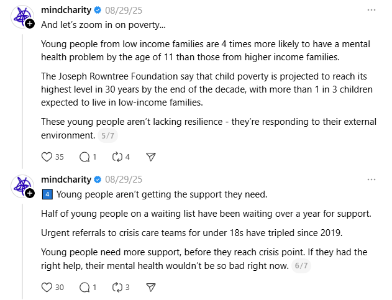Viewport: 392px width, 300px height.
Task: Open replies on the waiting list post
Action: [85, 288]
